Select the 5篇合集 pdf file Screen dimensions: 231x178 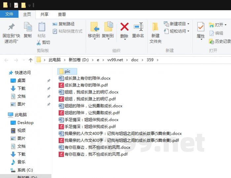[x=119, y=140]
